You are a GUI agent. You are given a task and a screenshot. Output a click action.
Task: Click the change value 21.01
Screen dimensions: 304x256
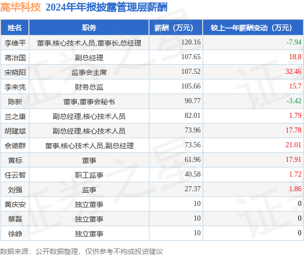click(x=293, y=145)
